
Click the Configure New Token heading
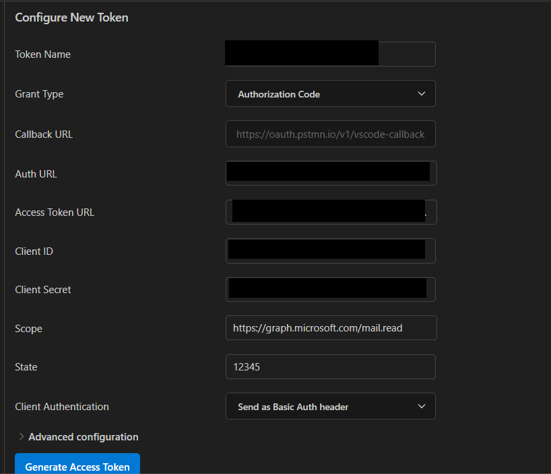coord(71,17)
